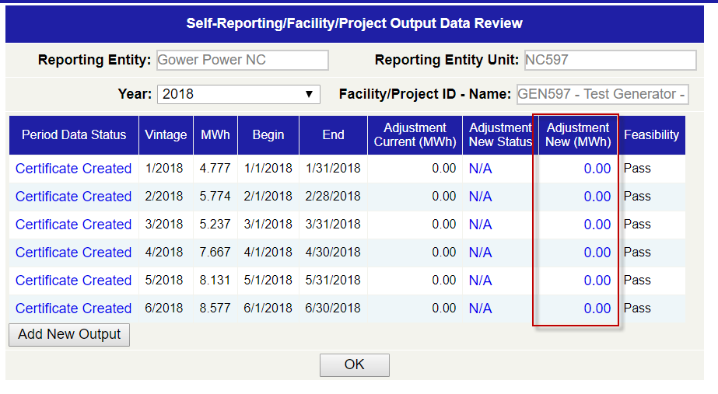Click the Period Data Status column header
The image size is (718, 394).
tap(74, 135)
